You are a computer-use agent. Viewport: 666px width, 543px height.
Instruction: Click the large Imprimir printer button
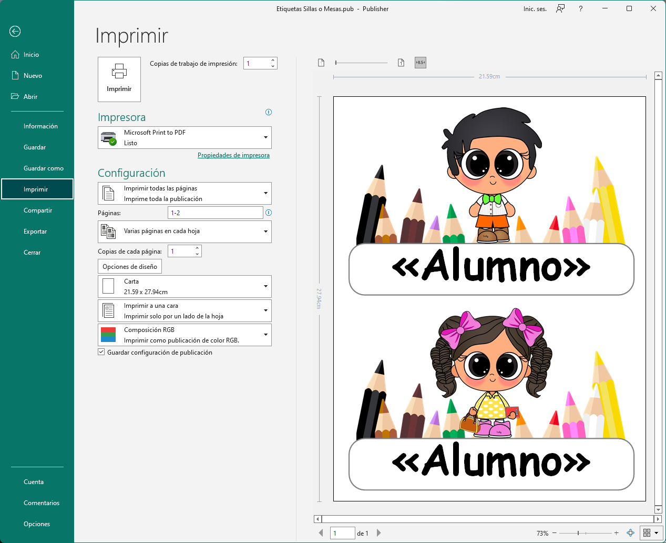tap(119, 79)
